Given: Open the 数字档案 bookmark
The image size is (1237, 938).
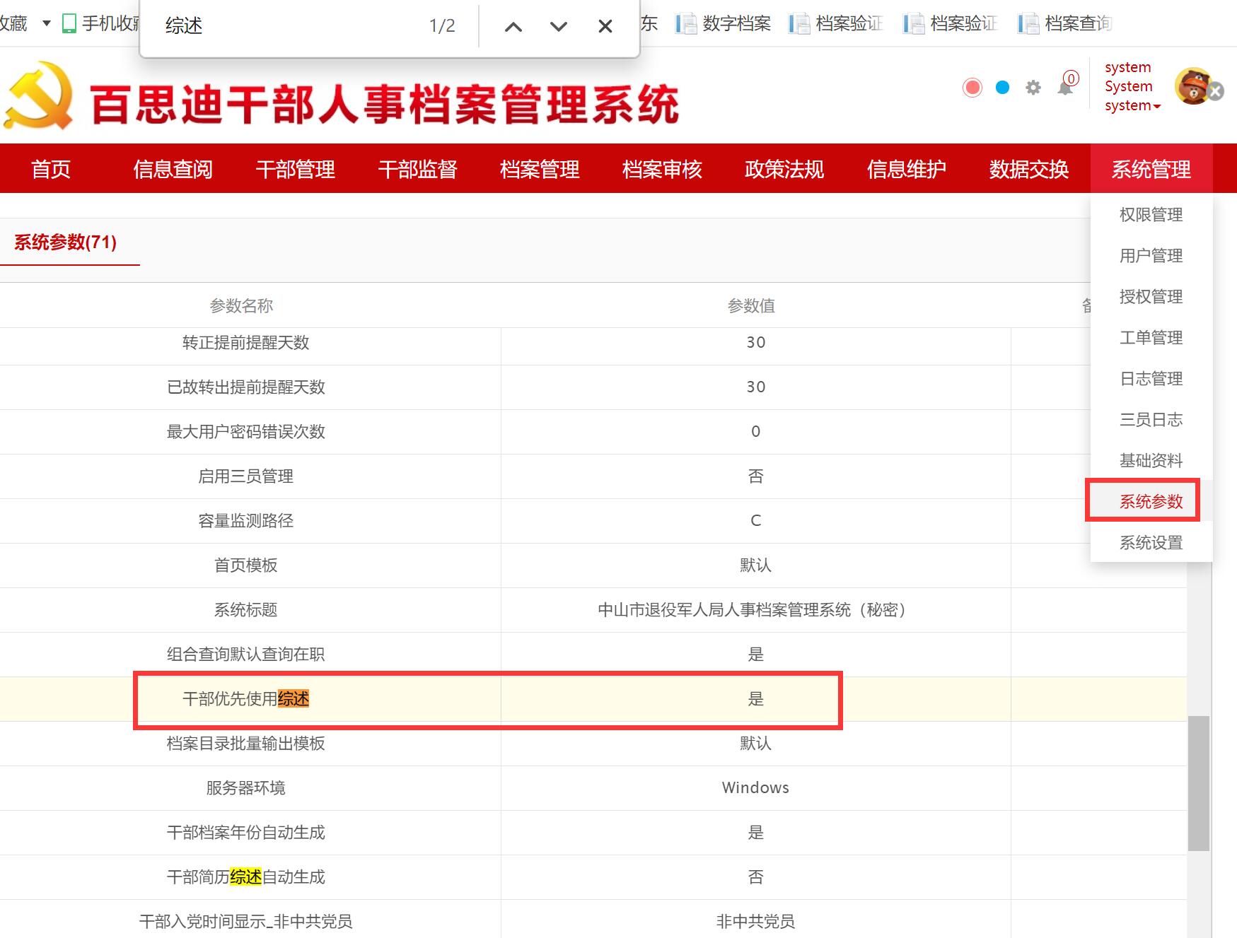Looking at the screenshot, I should coord(723,24).
